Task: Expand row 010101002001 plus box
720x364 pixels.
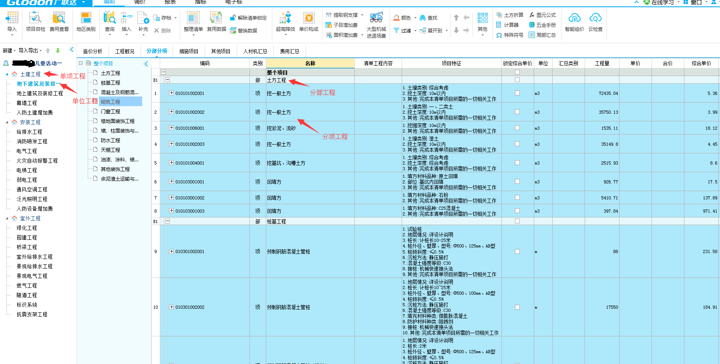Action: pyautogui.click(x=171, y=93)
